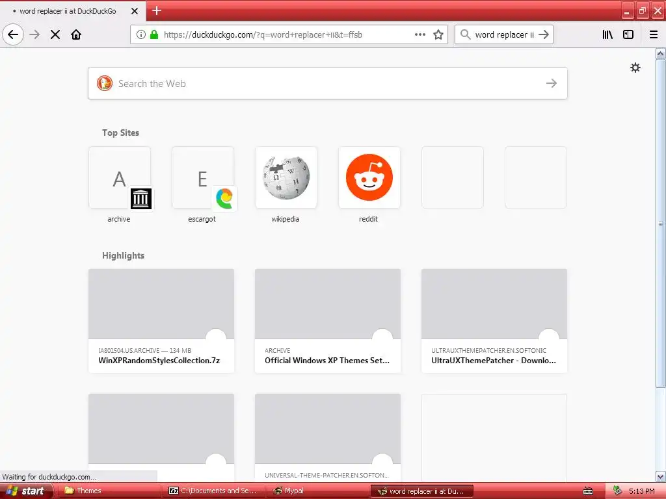Screen dimensions: 666x499
Task: Toggle the sidebar view
Action: point(628,34)
